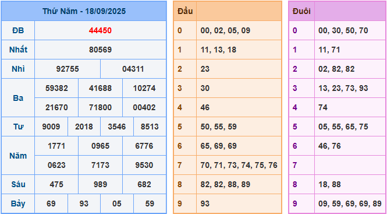The height and width of the screenshot is (214, 387).
Task: Click the Năm row label
Action: [x=18, y=156]
